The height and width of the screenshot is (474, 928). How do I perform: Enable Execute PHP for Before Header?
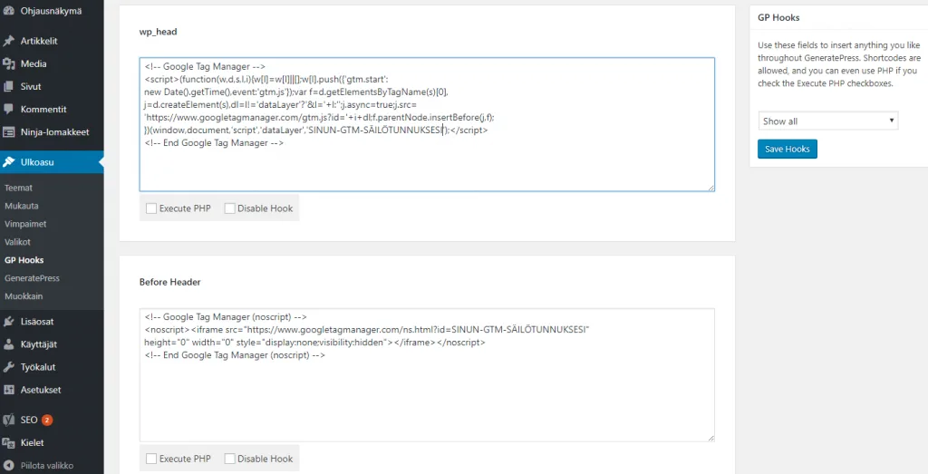(x=151, y=459)
